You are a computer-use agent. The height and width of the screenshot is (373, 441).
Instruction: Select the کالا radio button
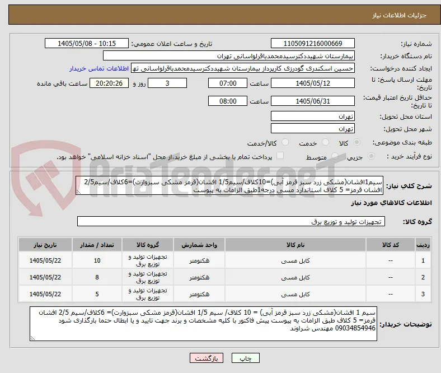click(356, 142)
